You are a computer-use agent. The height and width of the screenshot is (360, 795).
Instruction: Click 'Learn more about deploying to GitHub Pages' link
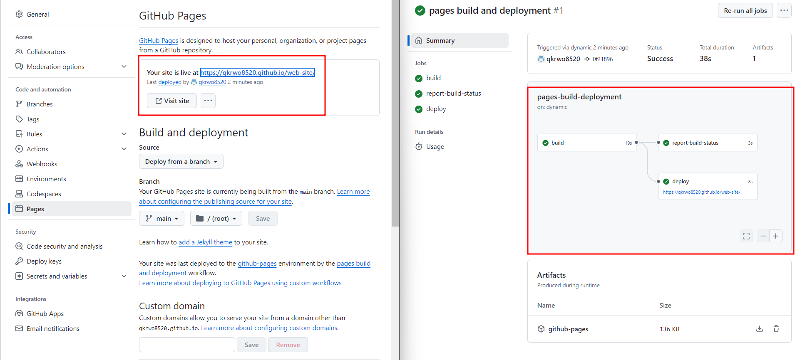coord(240,283)
